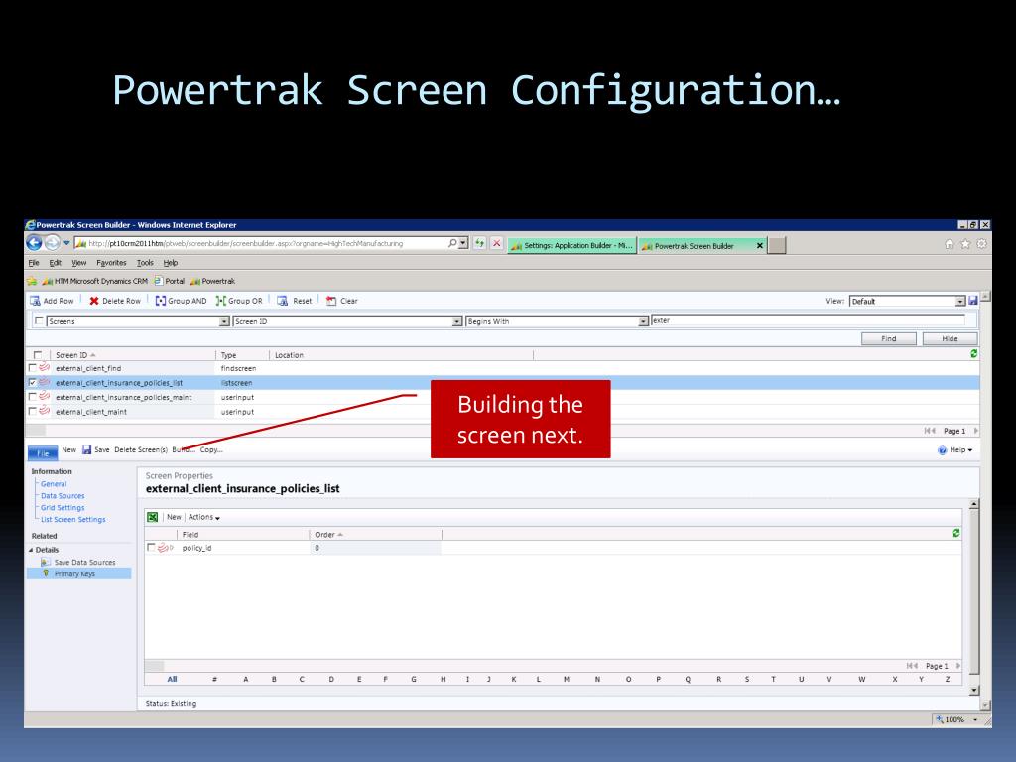Click the browser Forward arrow button
1016x762 pixels.
coord(52,244)
